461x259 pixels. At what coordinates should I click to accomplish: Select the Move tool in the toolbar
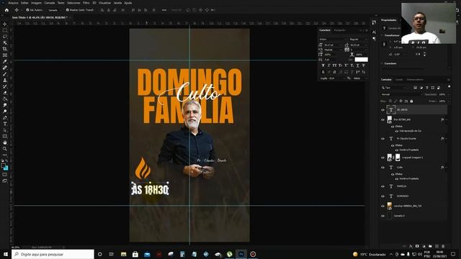pyautogui.click(x=5, y=24)
